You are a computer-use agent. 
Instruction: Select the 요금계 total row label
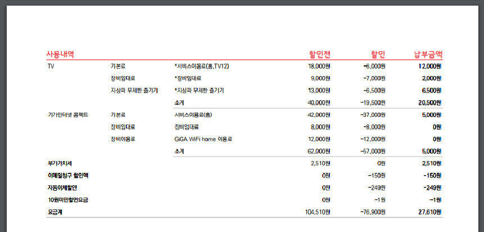click(x=56, y=212)
